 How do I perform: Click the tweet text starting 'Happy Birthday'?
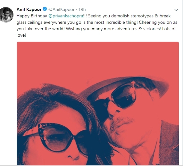(x=97, y=25)
